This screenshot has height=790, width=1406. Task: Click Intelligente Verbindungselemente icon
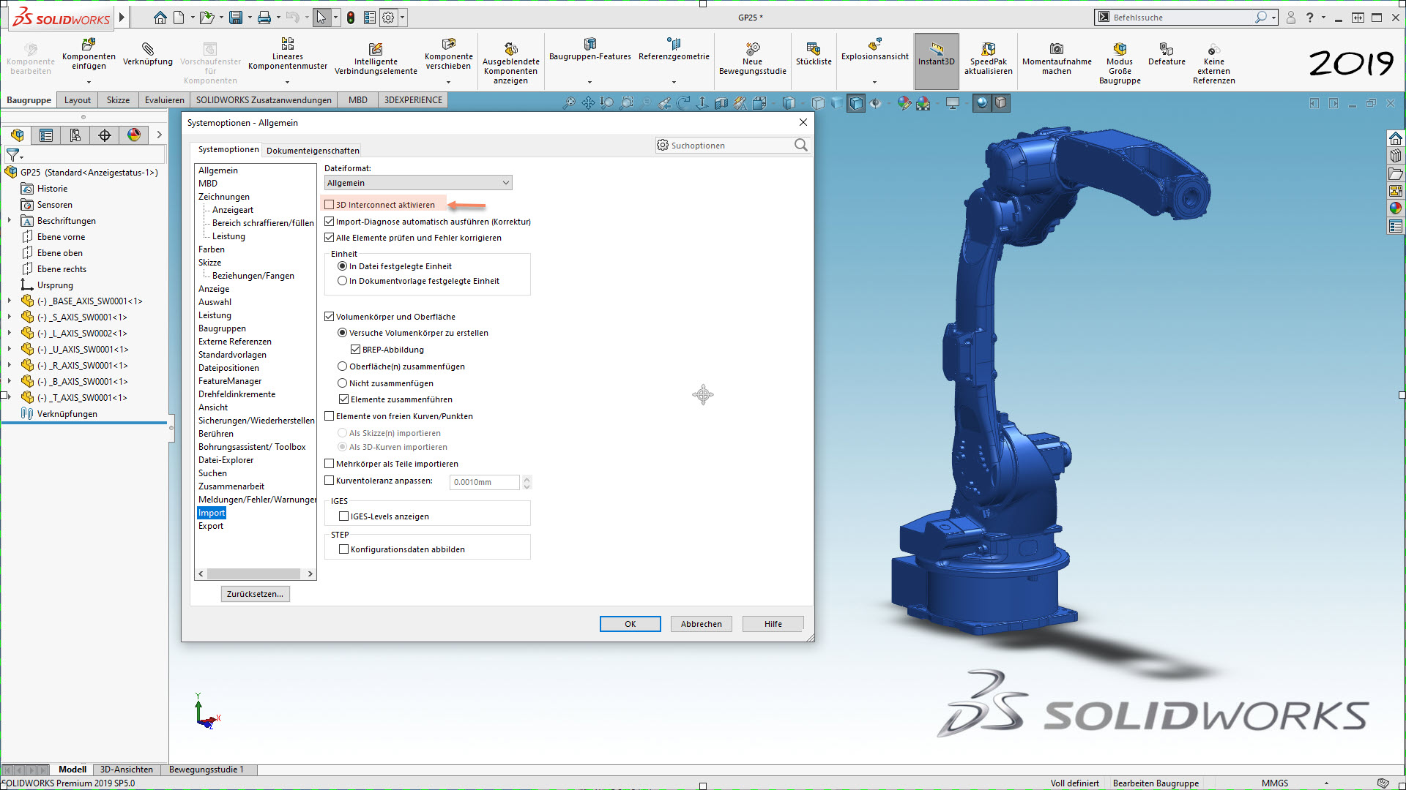tap(376, 49)
